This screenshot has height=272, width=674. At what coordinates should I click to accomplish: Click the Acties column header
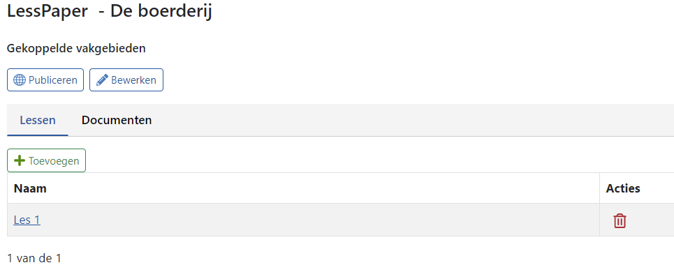point(623,188)
